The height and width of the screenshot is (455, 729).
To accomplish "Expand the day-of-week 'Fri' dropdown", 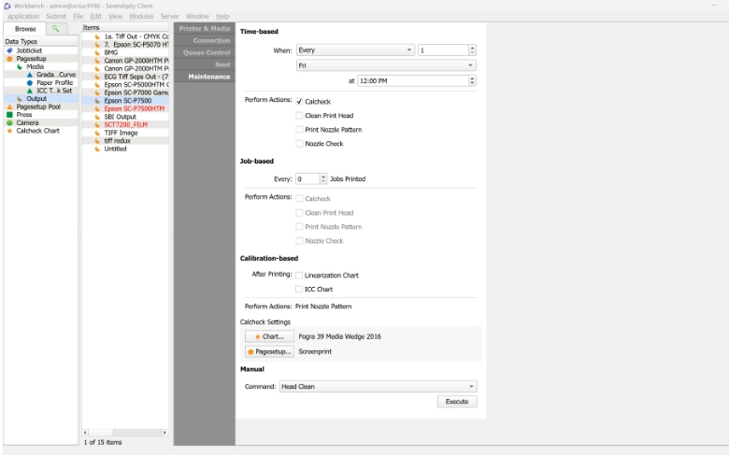I will 386,66.
